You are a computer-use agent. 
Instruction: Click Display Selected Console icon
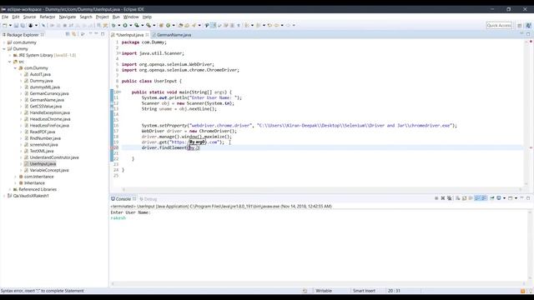point(499,198)
